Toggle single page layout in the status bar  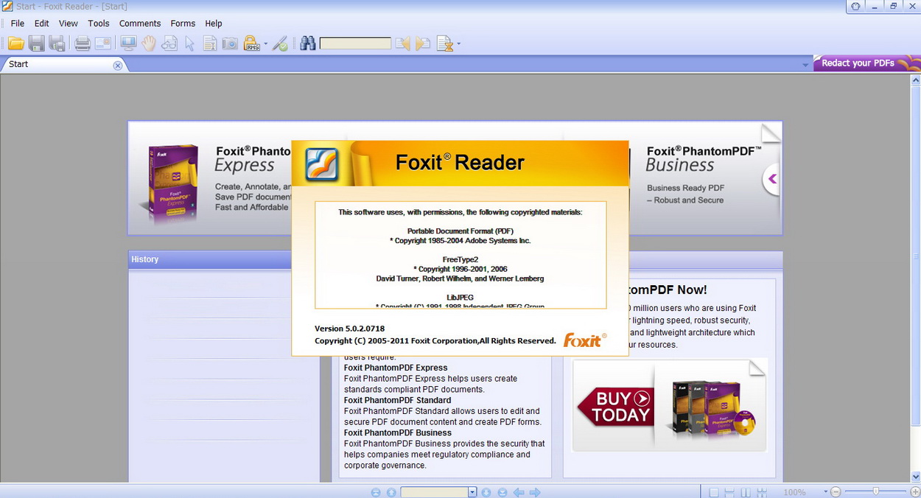(714, 492)
